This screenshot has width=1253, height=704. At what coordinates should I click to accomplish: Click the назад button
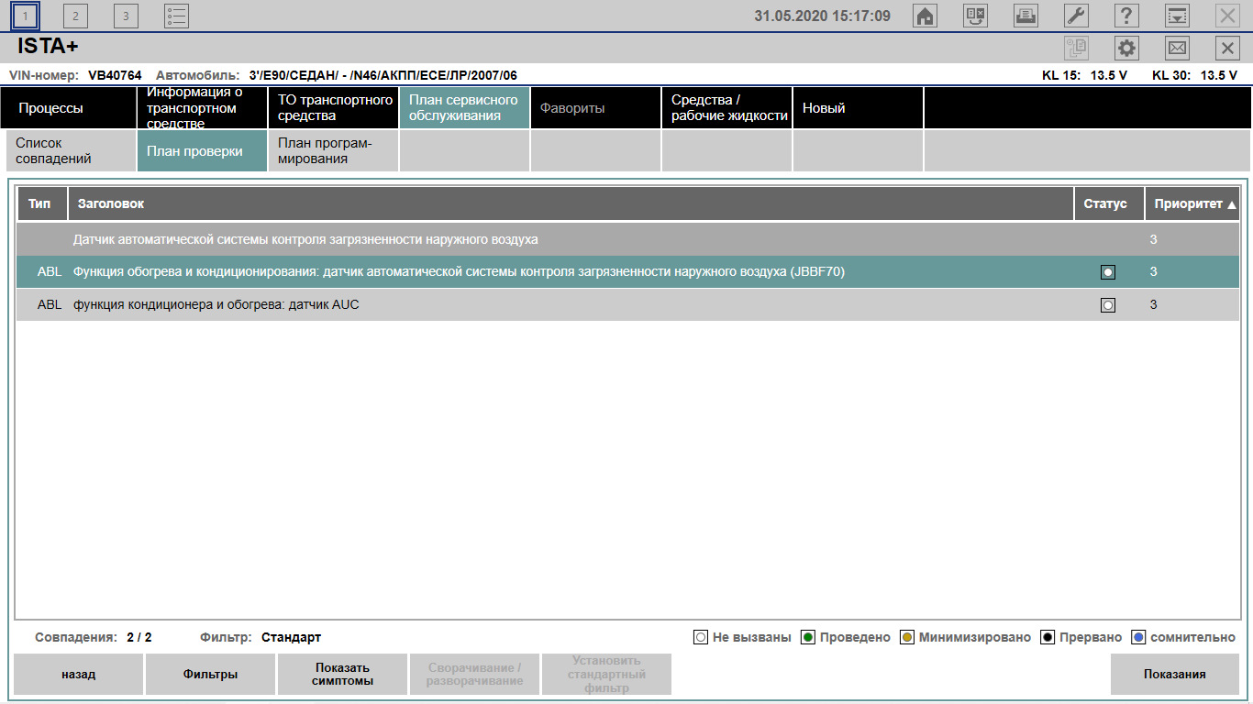pos(79,674)
